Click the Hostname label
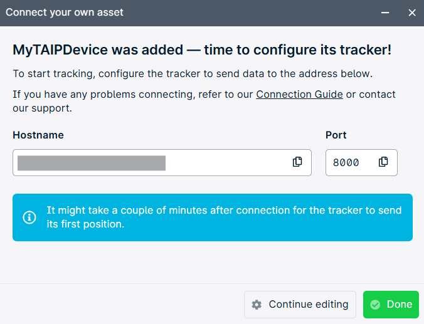The image size is (424, 324). [x=38, y=135]
